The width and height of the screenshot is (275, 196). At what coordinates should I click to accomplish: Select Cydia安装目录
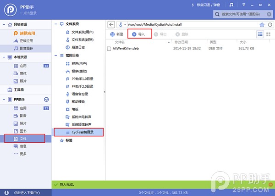[79, 132]
